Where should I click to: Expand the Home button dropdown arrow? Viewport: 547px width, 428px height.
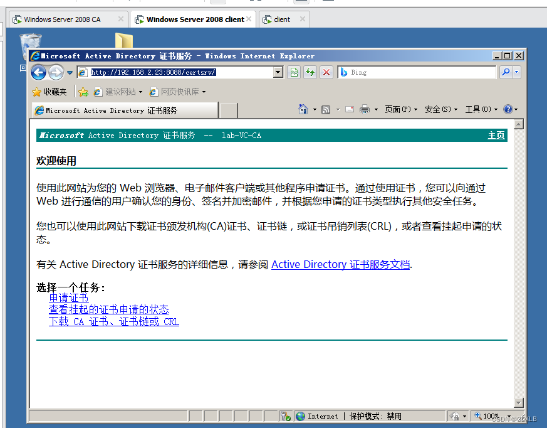[x=315, y=110]
